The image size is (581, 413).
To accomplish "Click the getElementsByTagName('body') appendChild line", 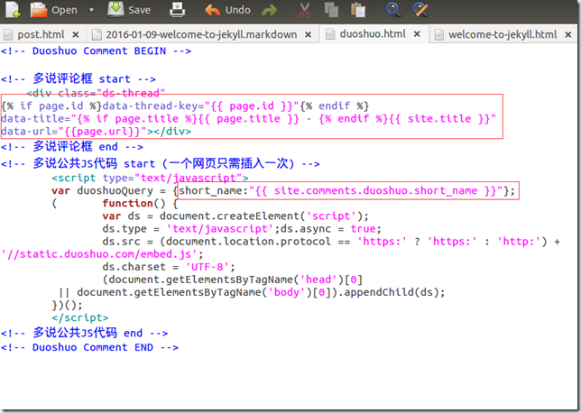I will pyautogui.click(x=252, y=292).
